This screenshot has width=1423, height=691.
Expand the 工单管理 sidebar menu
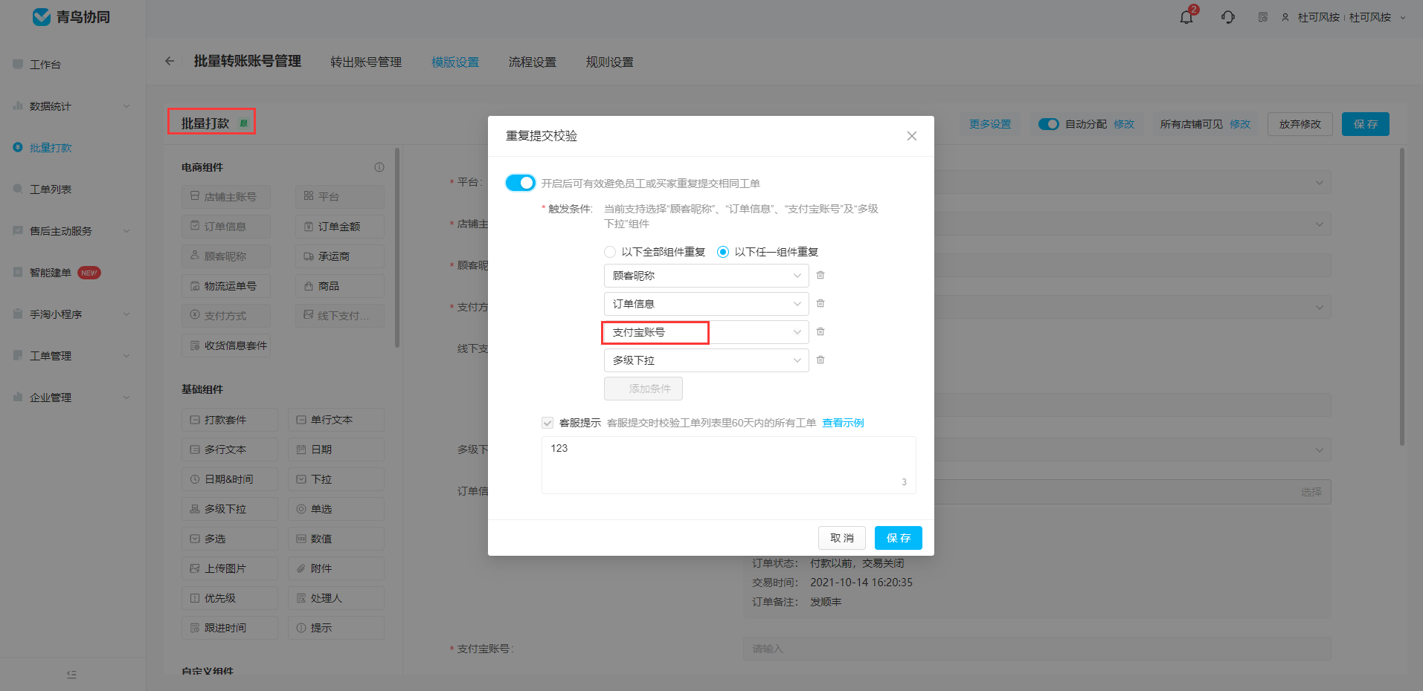[x=72, y=356]
